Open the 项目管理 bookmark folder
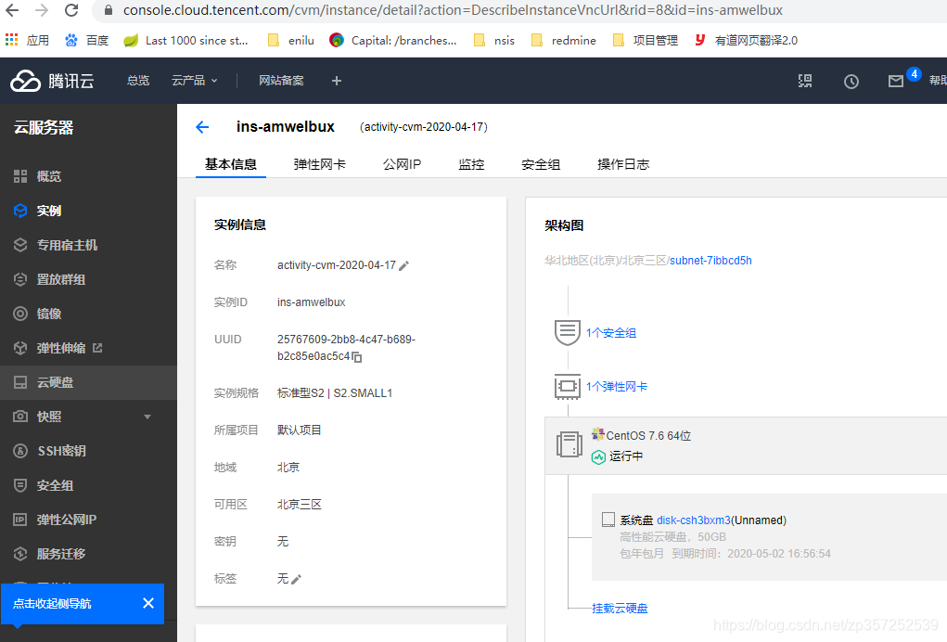The width and height of the screenshot is (947, 642). pyautogui.click(x=645, y=41)
